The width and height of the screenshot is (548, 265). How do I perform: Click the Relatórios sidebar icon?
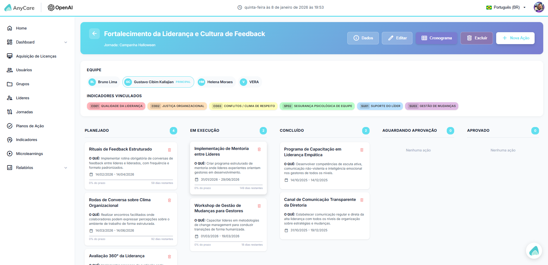pyautogui.click(x=10, y=168)
